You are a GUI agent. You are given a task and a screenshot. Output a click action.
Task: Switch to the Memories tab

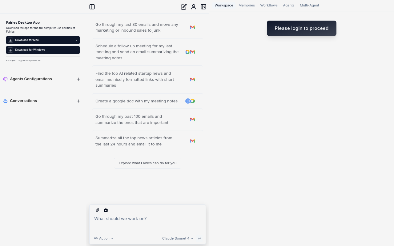tap(247, 5)
